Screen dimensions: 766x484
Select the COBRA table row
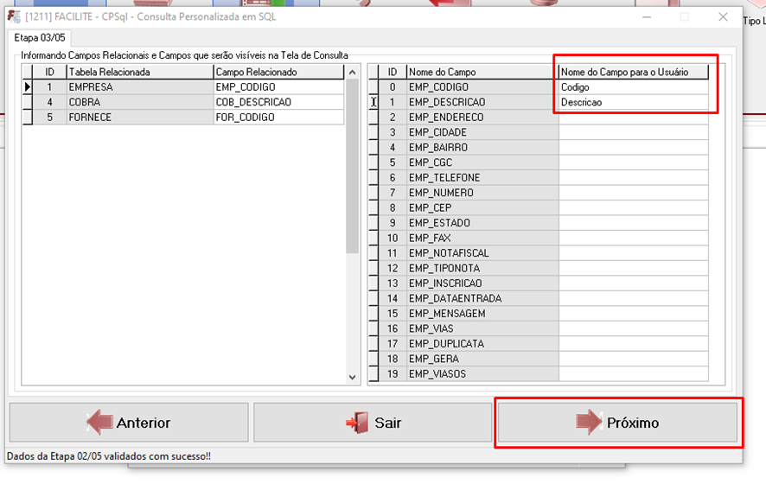(139, 102)
